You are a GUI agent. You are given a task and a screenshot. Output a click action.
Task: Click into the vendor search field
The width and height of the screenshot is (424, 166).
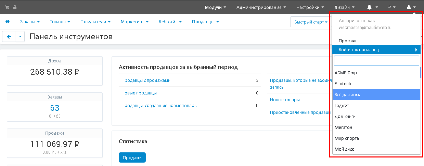pos(376,61)
